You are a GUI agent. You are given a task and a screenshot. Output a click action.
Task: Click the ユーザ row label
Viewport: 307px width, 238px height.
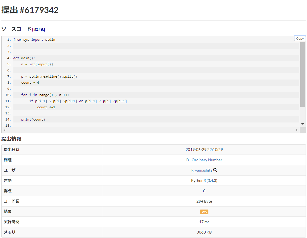coord(9,170)
